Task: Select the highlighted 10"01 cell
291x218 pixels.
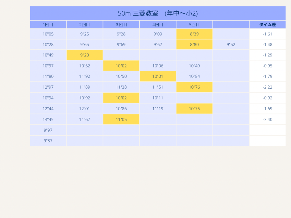Action: point(158,76)
